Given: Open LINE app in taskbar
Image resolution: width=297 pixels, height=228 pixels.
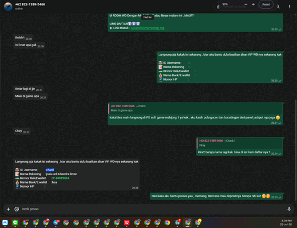Looking at the screenshot, I should pyautogui.click(x=15, y=223).
